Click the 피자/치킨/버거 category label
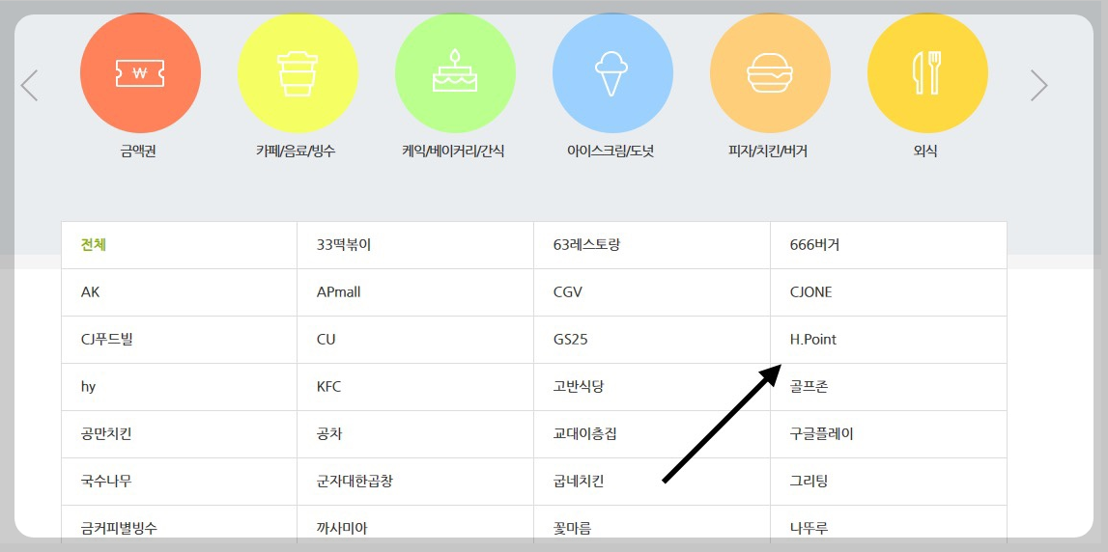 767,152
